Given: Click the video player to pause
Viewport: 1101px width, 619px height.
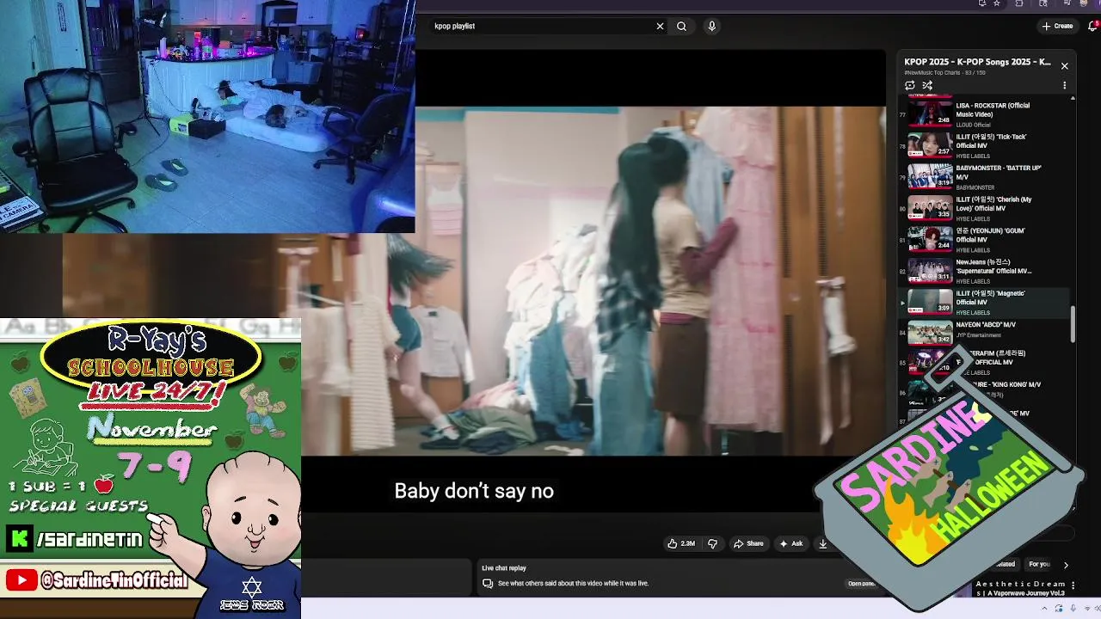Looking at the screenshot, I should coord(650,280).
